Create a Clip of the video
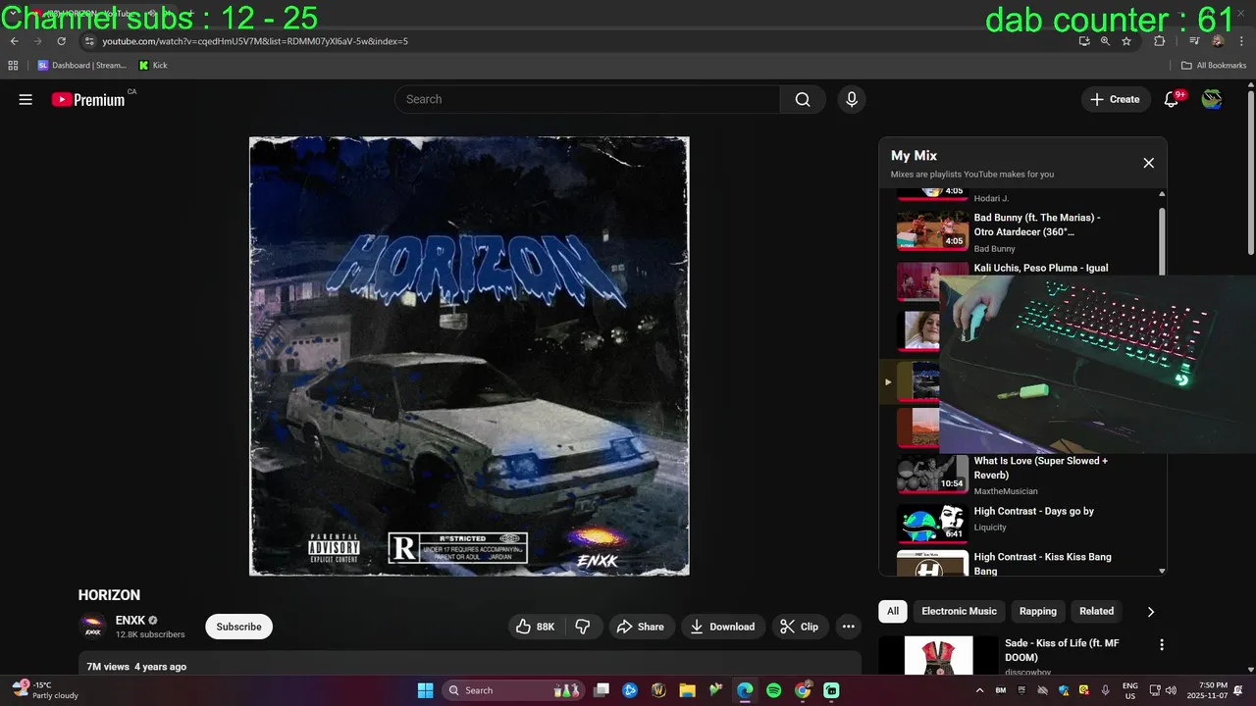Viewport: 1256px width, 706px height. [x=800, y=627]
